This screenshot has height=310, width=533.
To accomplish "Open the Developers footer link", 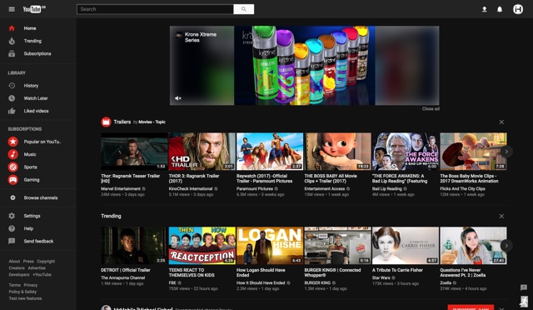I will tap(19, 275).
